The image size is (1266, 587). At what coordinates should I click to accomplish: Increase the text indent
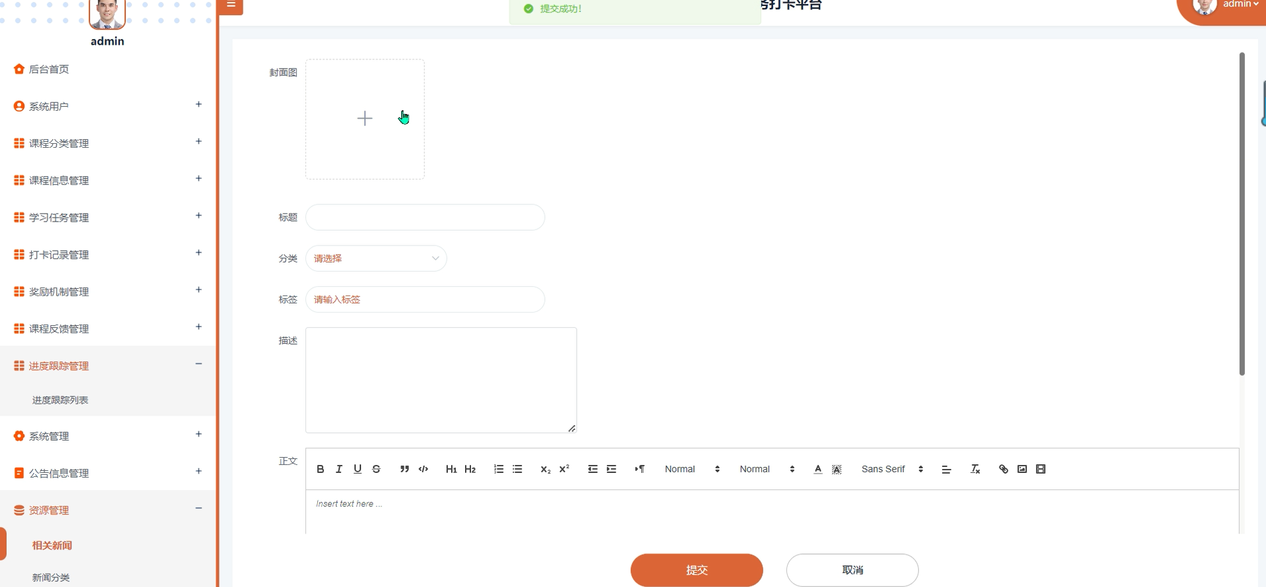pos(612,469)
